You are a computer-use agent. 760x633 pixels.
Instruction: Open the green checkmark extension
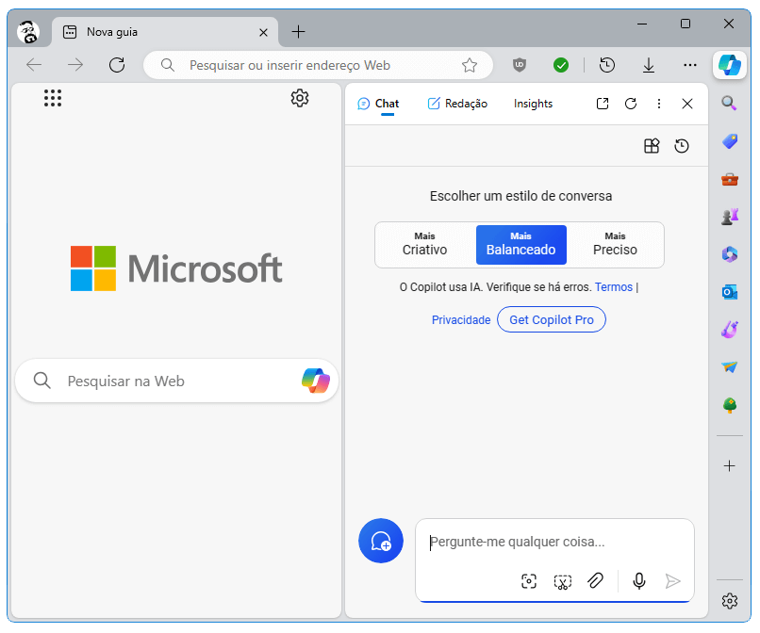(x=561, y=65)
